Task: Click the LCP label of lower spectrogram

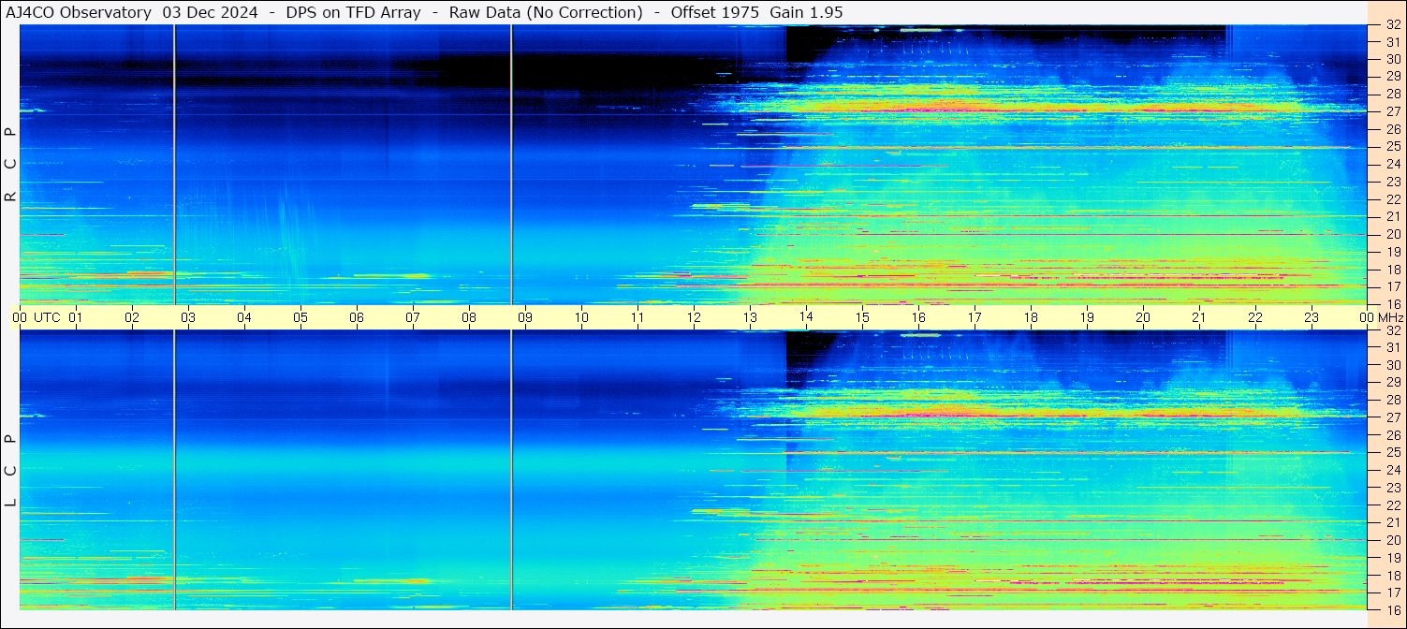Action: [10, 470]
